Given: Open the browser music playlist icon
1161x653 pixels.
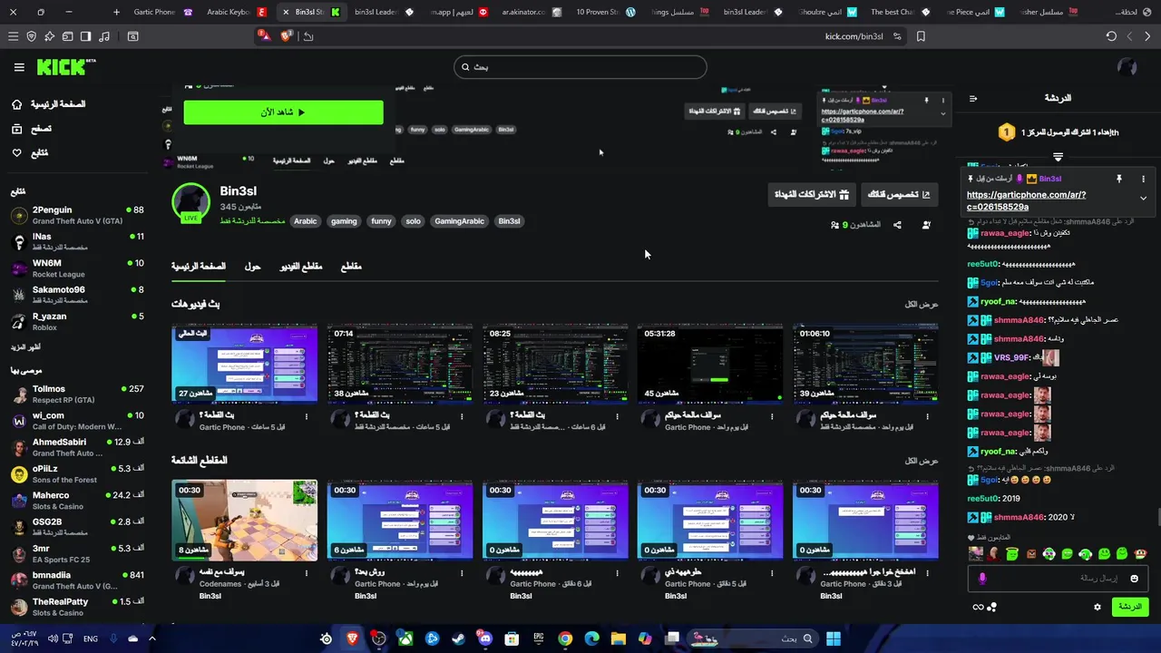Looking at the screenshot, I should tap(104, 36).
